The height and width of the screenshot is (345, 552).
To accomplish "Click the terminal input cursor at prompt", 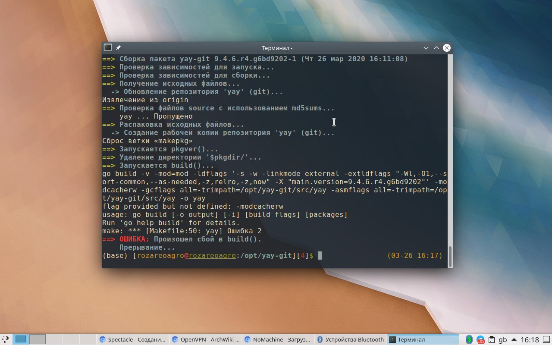I will click(x=320, y=256).
